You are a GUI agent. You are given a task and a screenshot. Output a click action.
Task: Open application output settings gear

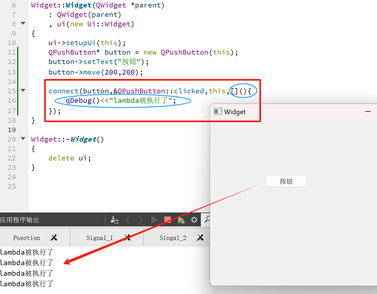click(194, 220)
